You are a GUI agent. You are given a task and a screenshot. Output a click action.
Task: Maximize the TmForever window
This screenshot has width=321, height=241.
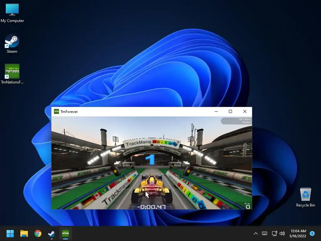[230, 111]
